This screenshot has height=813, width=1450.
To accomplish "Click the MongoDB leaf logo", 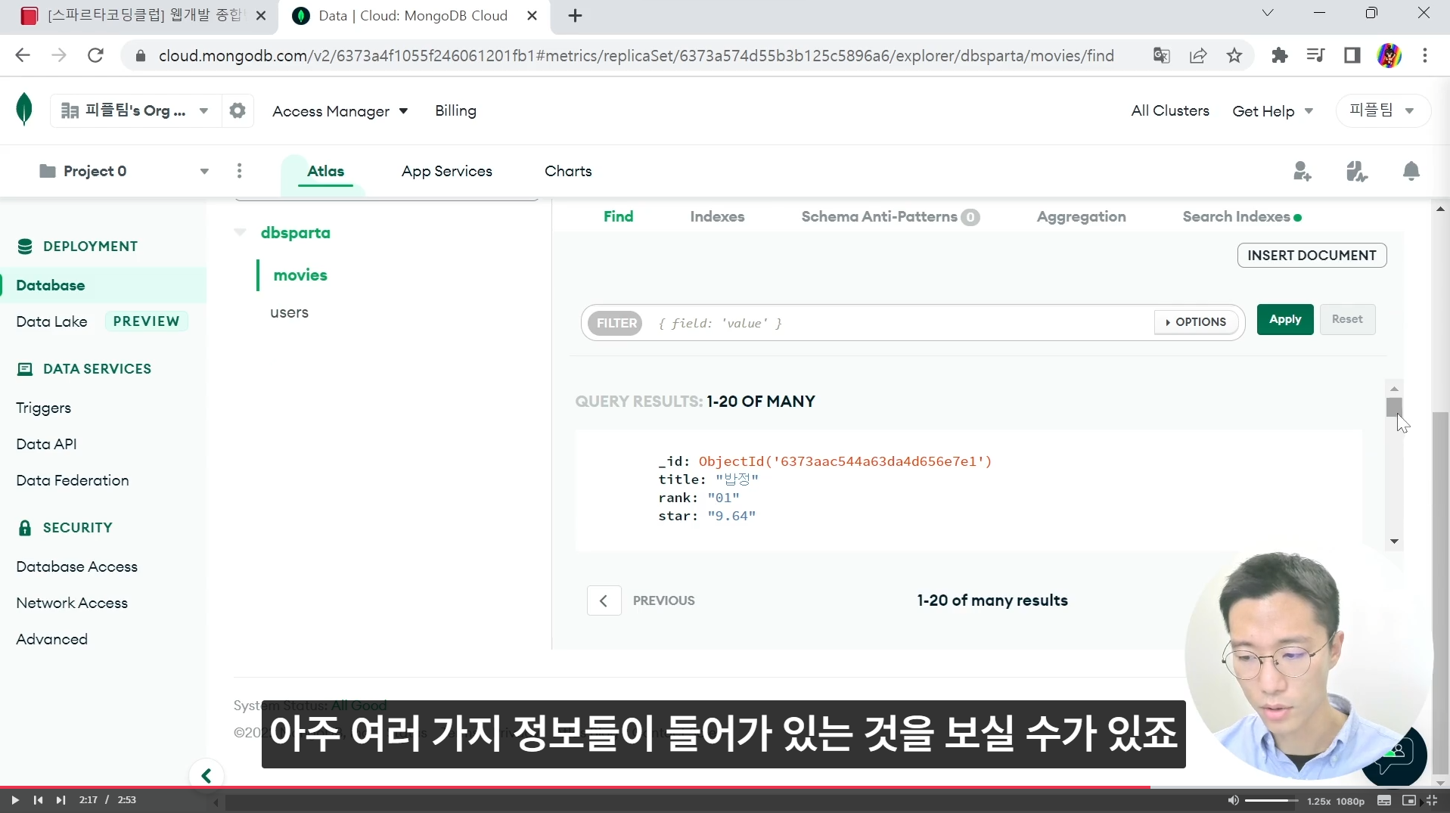I will point(24,110).
